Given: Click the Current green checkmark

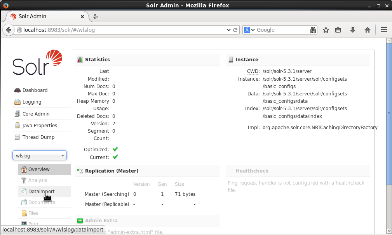Looking at the screenshot, I should click(115, 157).
